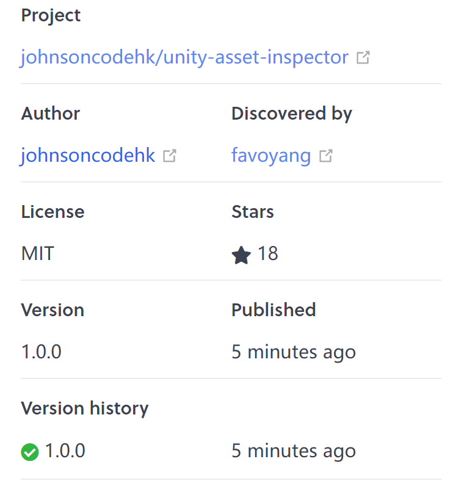Screen dimensions: 456x492
Task: Visit the favoyang discoverer profile link
Action: [271, 156]
